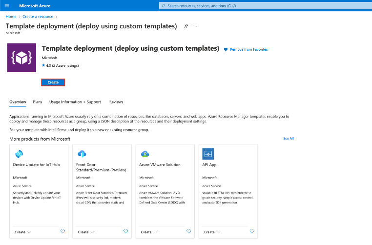This screenshot has width=372, height=245.
Task: Open API App card title
Action: (209, 164)
